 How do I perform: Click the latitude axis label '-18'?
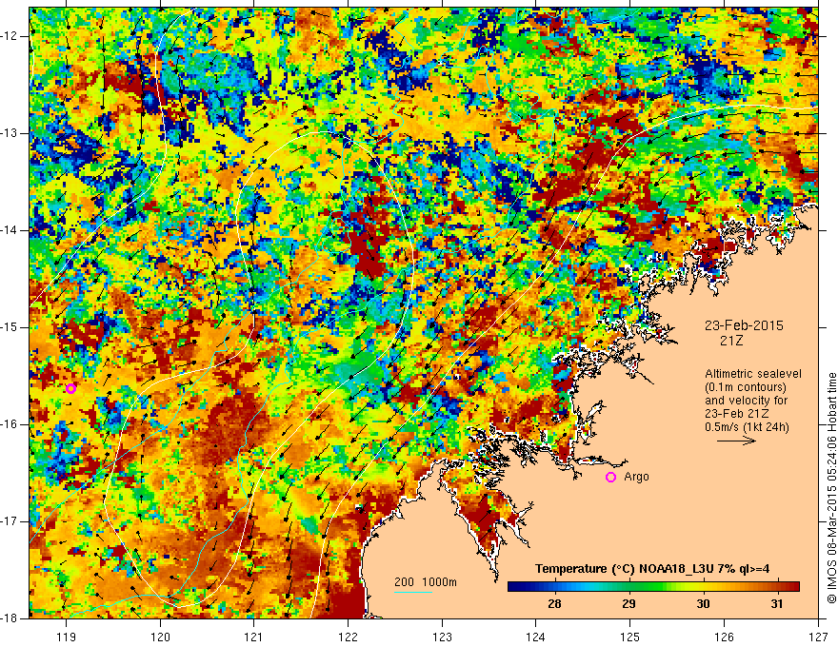coord(10,618)
